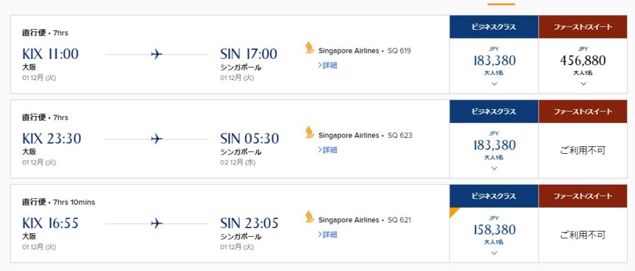Choose the JPY 158,380 business fare
The height and width of the screenshot is (271, 635).
(x=494, y=229)
